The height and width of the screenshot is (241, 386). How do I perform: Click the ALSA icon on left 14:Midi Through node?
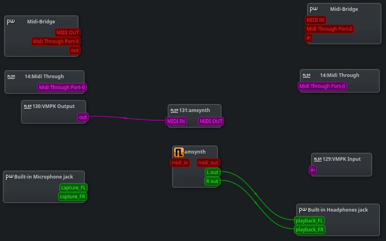(x=11, y=77)
